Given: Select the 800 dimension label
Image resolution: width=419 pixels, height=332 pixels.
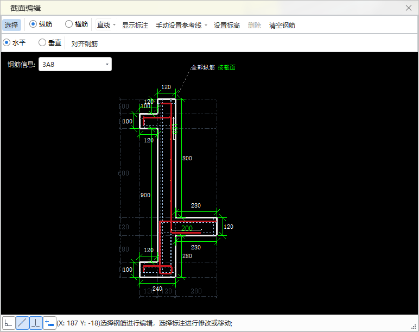Looking at the screenshot, I should pos(187,158).
